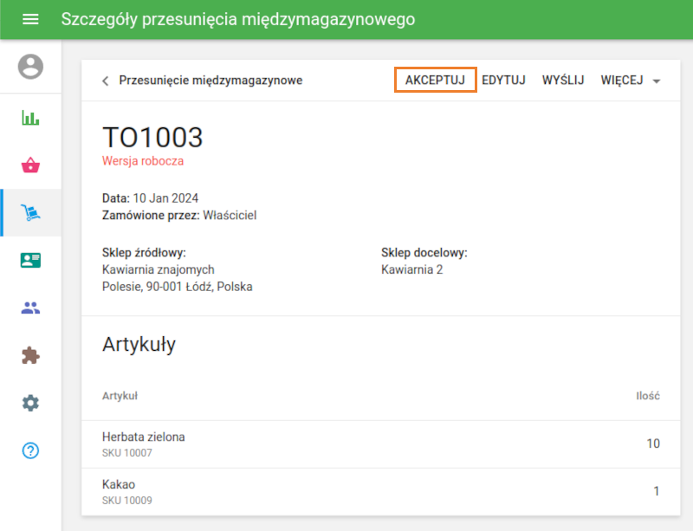Open the reports bar chart icon
Image resolution: width=693 pixels, height=531 pixels.
pyautogui.click(x=30, y=118)
